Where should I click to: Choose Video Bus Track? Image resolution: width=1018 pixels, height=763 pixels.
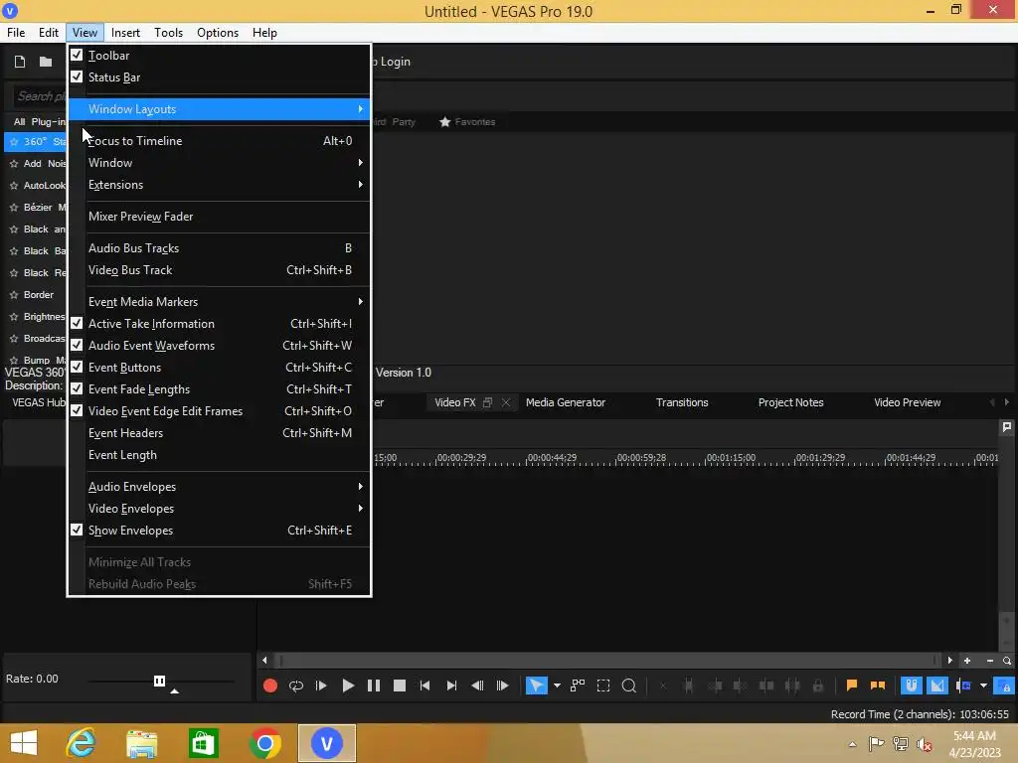point(219,270)
